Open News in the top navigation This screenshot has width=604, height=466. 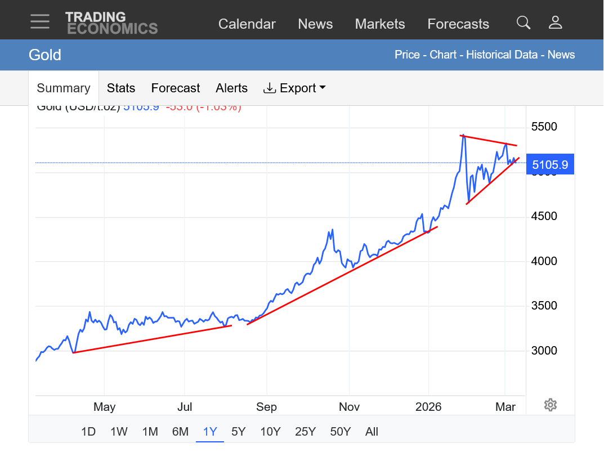[x=315, y=24]
